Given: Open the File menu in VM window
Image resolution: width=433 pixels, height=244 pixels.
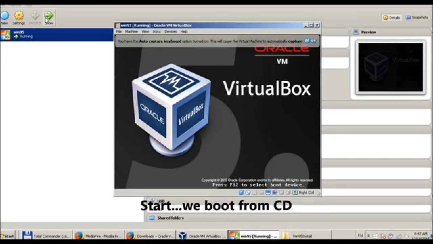Looking at the screenshot, I should pyautogui.click(x=119, y=32).
